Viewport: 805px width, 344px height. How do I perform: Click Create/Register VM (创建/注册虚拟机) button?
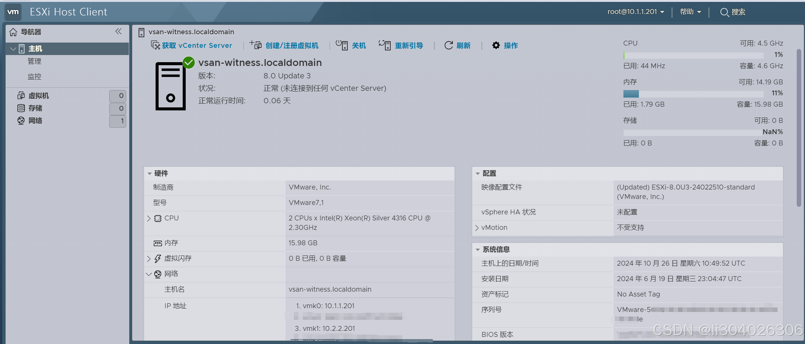point(284,45)
